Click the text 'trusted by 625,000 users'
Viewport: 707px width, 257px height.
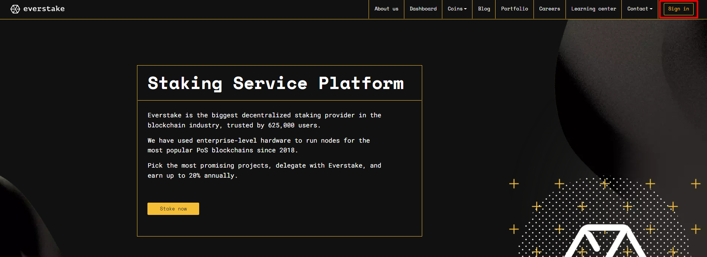pos(273,126)
